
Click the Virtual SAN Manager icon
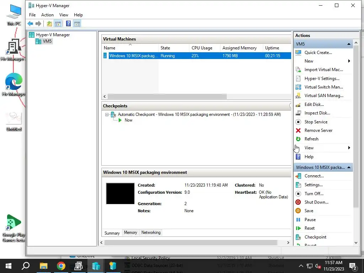point(298,96)
